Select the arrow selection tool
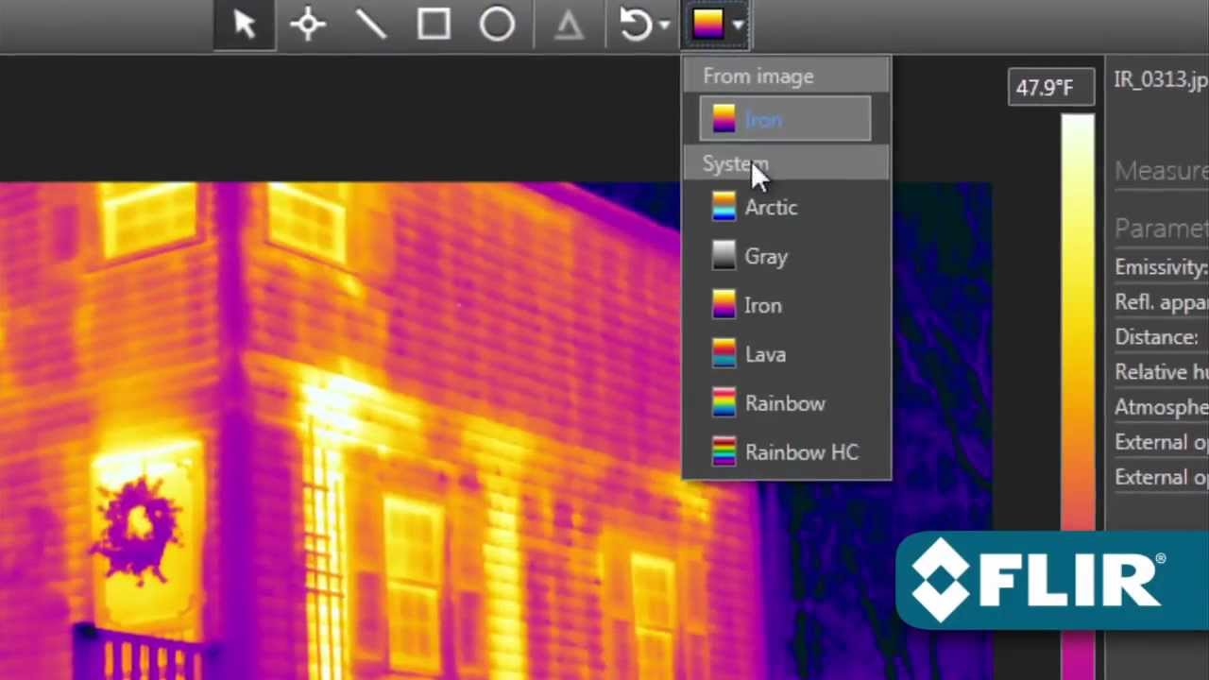 pos(244,25)
